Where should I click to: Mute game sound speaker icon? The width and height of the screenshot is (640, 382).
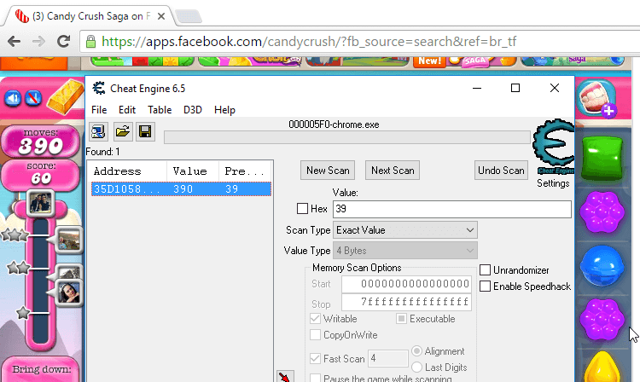pos(14,98)
